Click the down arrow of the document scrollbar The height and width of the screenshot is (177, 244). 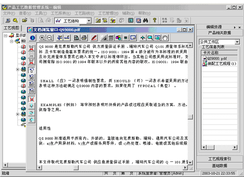tap(190, 162)
